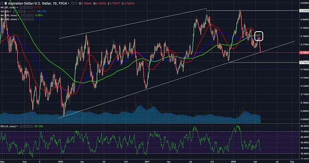Open the RSI (14, close) indicator dropdown arrow

tap(17, 127)
